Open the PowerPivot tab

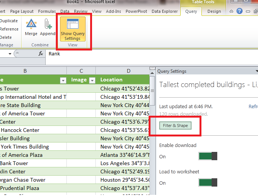pyautogui.click(x=136, y=11)
